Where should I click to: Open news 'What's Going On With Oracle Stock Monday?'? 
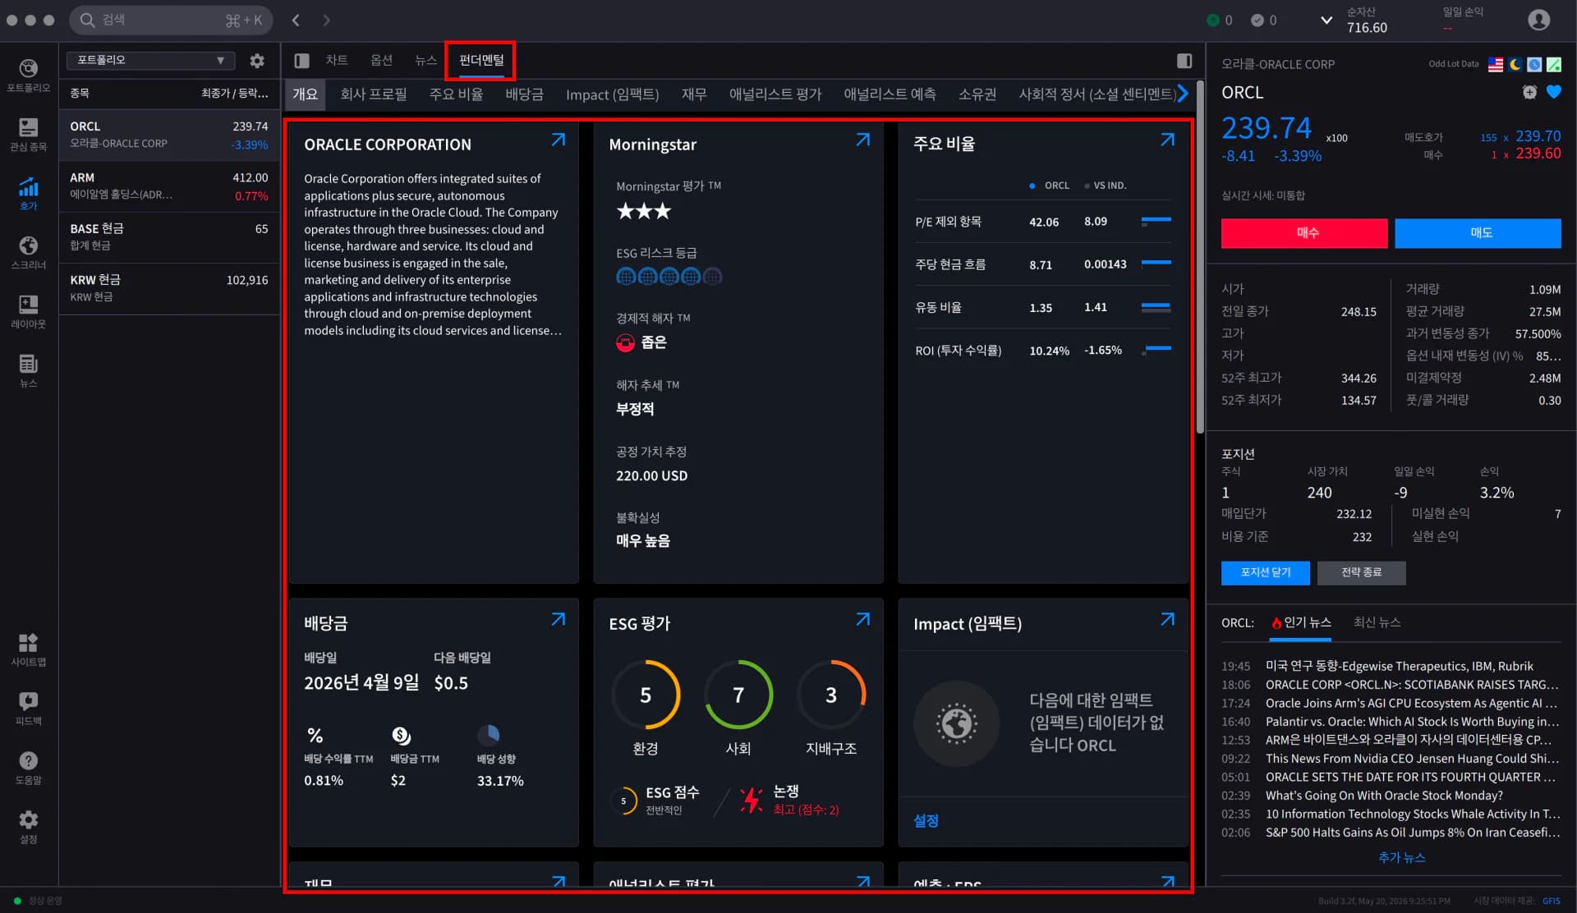click(1384, 795)
